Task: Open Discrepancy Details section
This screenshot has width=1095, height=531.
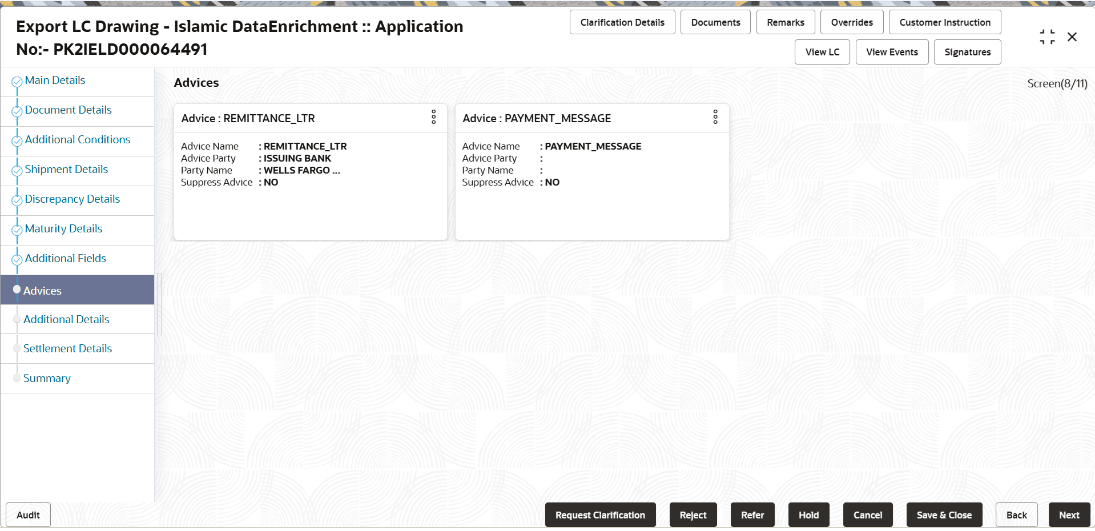Action: tap(73, 199)
